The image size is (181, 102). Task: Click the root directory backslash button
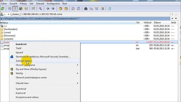172,14
